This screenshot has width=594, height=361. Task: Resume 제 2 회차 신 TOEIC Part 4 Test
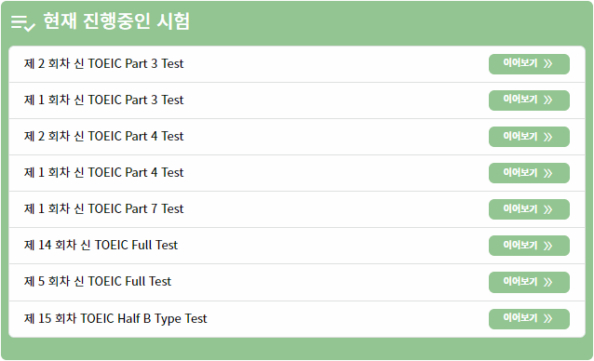click(529, 137)
